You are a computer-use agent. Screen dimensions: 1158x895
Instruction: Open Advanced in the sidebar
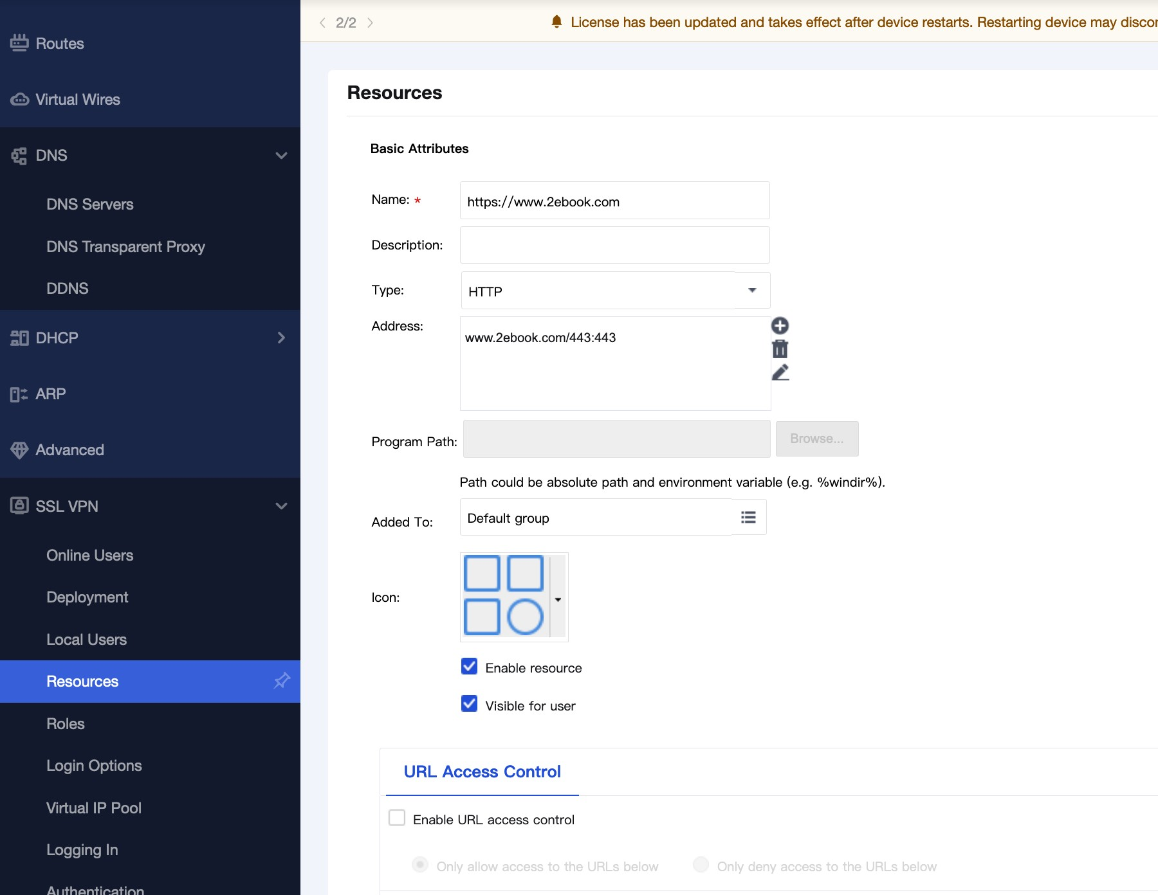[69, 450]
